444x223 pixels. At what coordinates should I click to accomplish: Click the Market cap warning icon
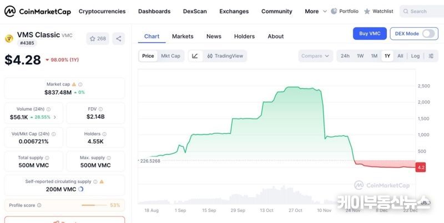(74, 84)
